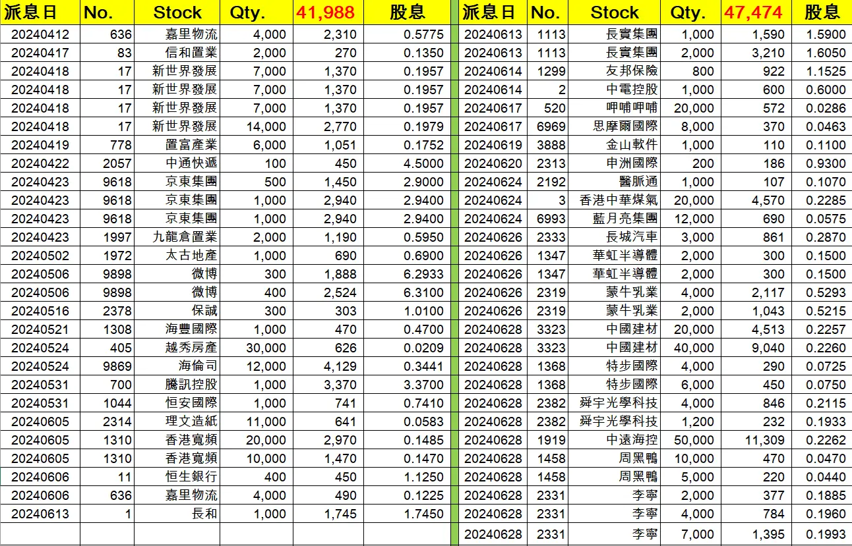The height and width of the screenshot is (546, 852).
Task: Click the 藍月亮集團 stock cell
Action: 615,219
